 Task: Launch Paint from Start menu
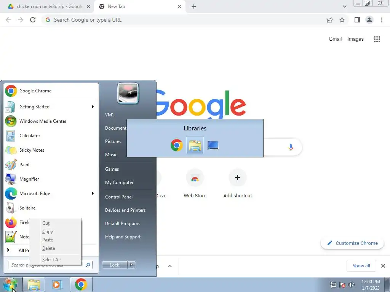51,164
